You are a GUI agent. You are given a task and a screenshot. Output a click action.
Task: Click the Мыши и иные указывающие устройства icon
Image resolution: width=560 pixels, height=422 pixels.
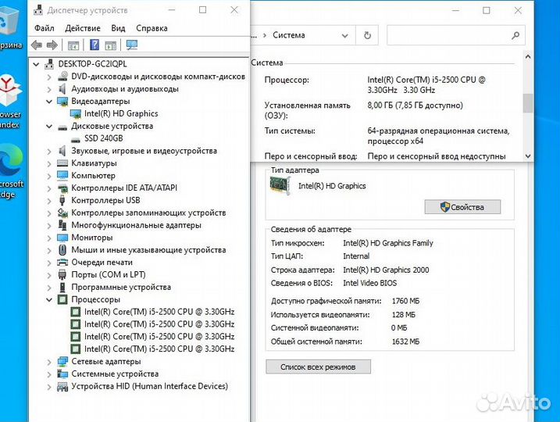point(62,250)
